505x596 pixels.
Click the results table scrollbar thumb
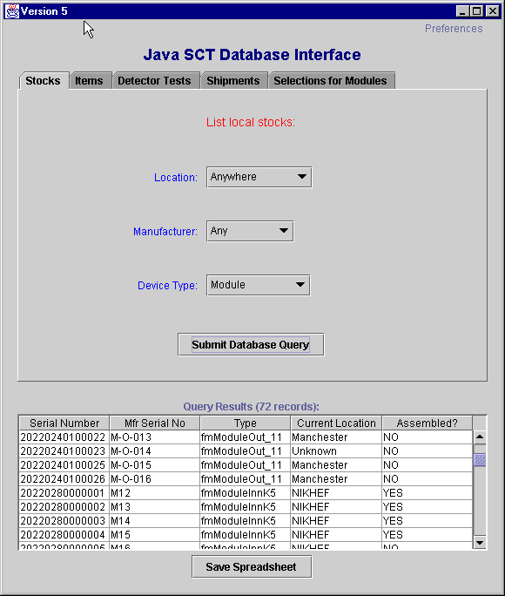[480, 460]
